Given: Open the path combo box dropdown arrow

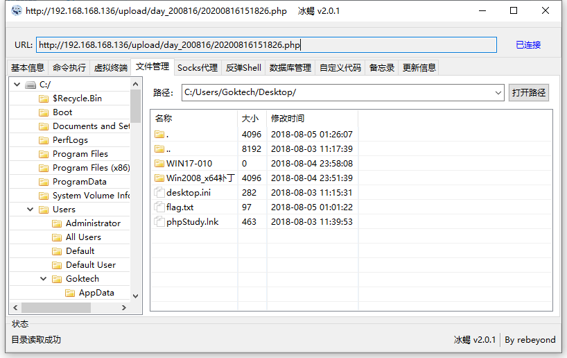Looking at the screenshot, I should (x=498, y=93).
